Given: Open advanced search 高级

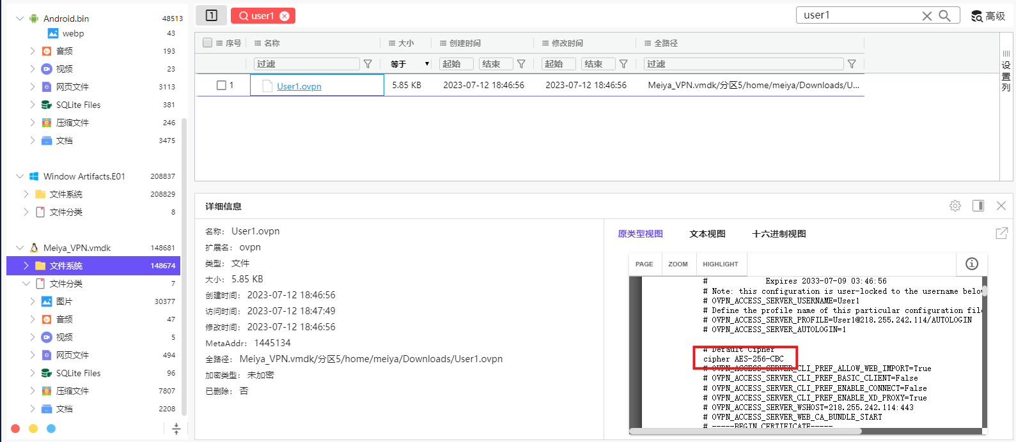Looking at the screenshot, I should pos(988,16).
